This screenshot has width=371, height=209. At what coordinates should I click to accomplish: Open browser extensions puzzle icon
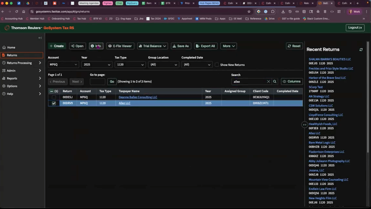click(273, 11)
